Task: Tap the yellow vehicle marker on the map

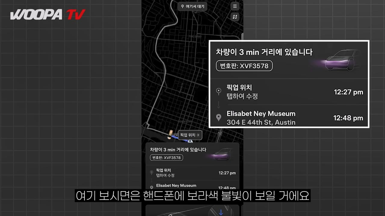Action: 170,135
